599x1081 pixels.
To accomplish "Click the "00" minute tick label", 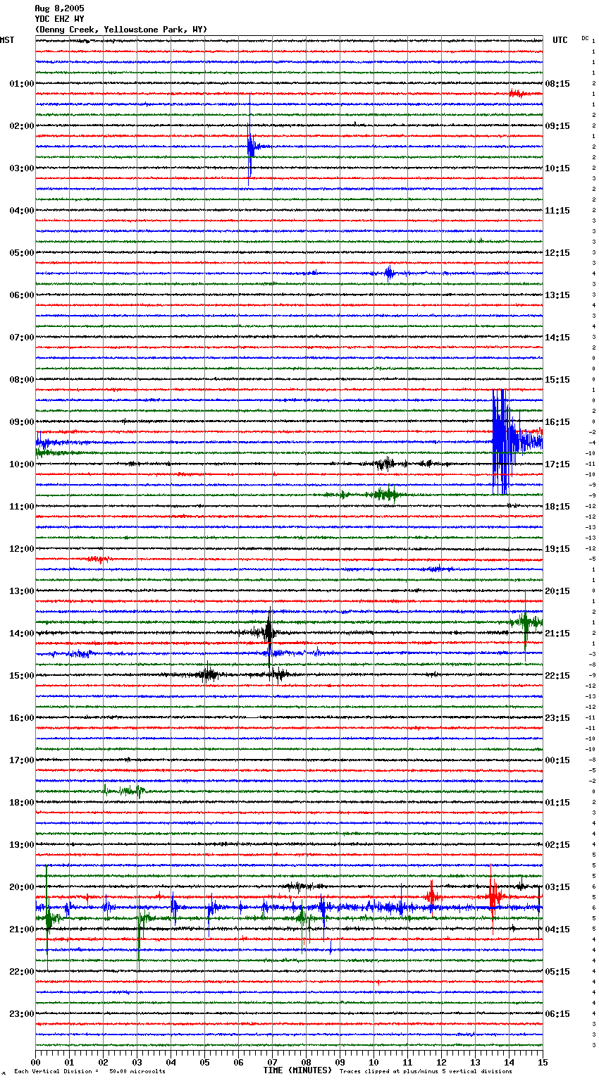I will point(35,1062).
